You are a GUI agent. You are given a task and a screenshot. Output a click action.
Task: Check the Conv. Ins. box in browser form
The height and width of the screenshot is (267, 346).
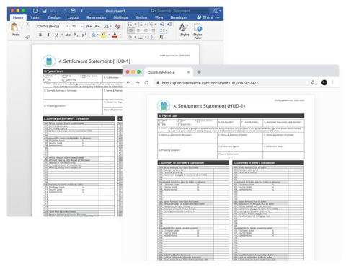(179, 125)
